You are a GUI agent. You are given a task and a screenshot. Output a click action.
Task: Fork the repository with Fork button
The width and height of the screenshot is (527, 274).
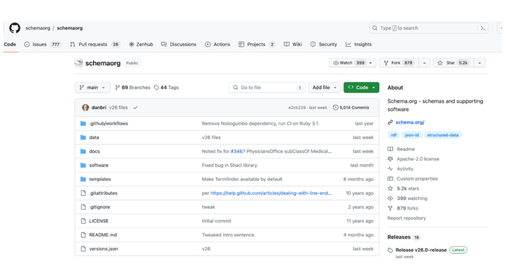399,63
